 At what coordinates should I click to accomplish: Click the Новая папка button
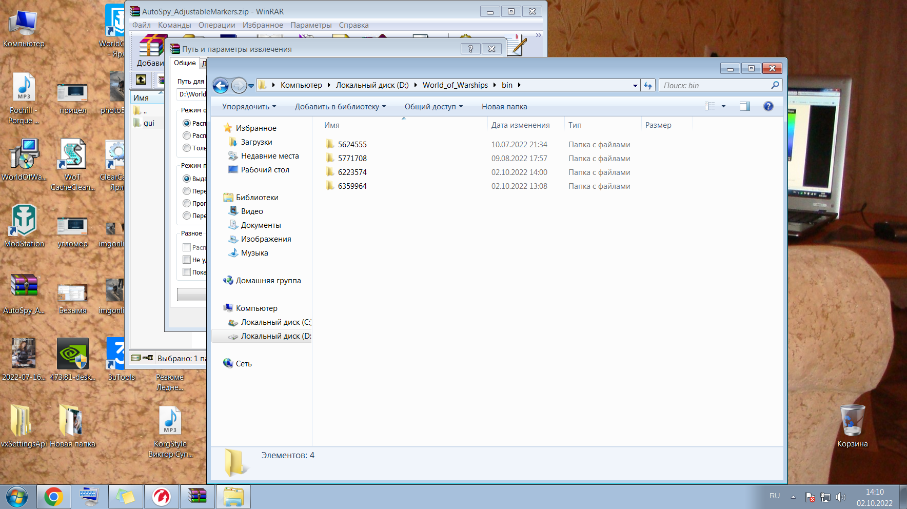pyautogui.click(x=504, y=107)
